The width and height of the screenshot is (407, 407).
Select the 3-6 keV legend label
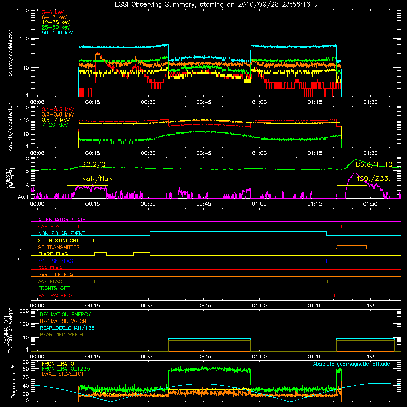coord(53,12)
